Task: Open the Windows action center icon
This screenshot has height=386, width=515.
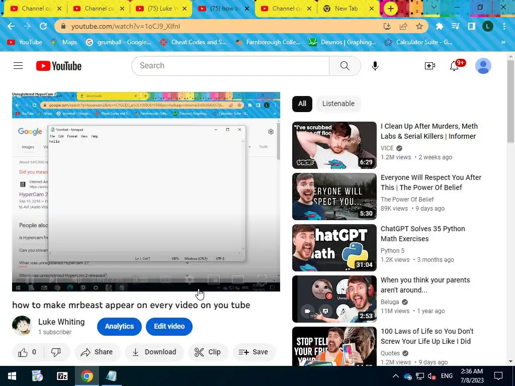Action: [498, 376]
